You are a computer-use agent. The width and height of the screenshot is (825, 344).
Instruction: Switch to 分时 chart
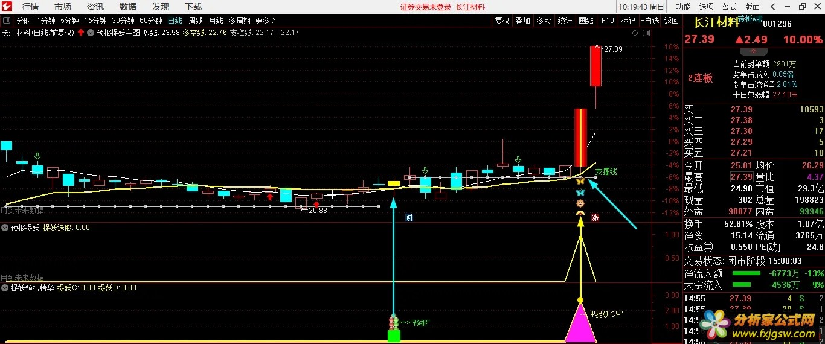tap(24, 20)
